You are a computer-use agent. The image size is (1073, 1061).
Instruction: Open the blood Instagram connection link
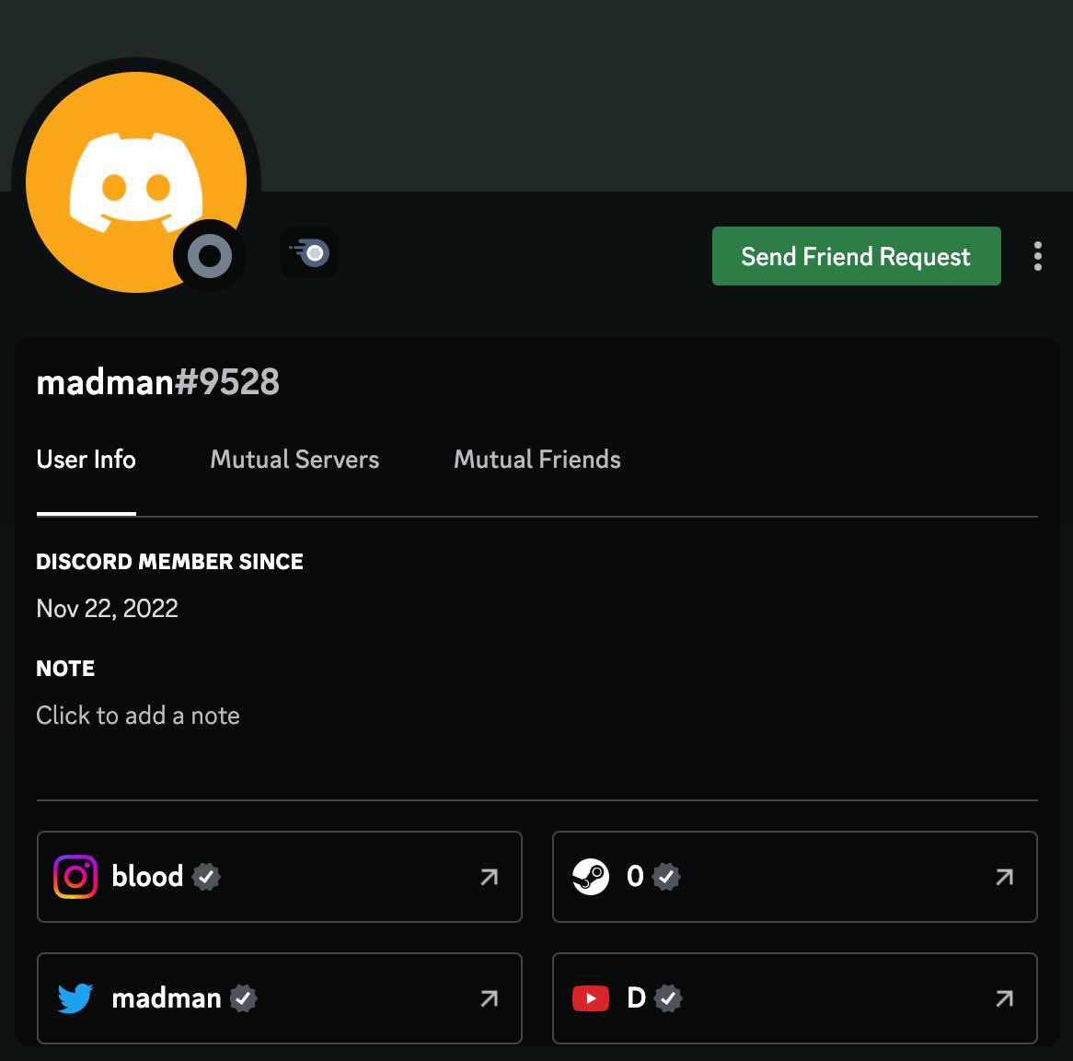pos(279,877)
